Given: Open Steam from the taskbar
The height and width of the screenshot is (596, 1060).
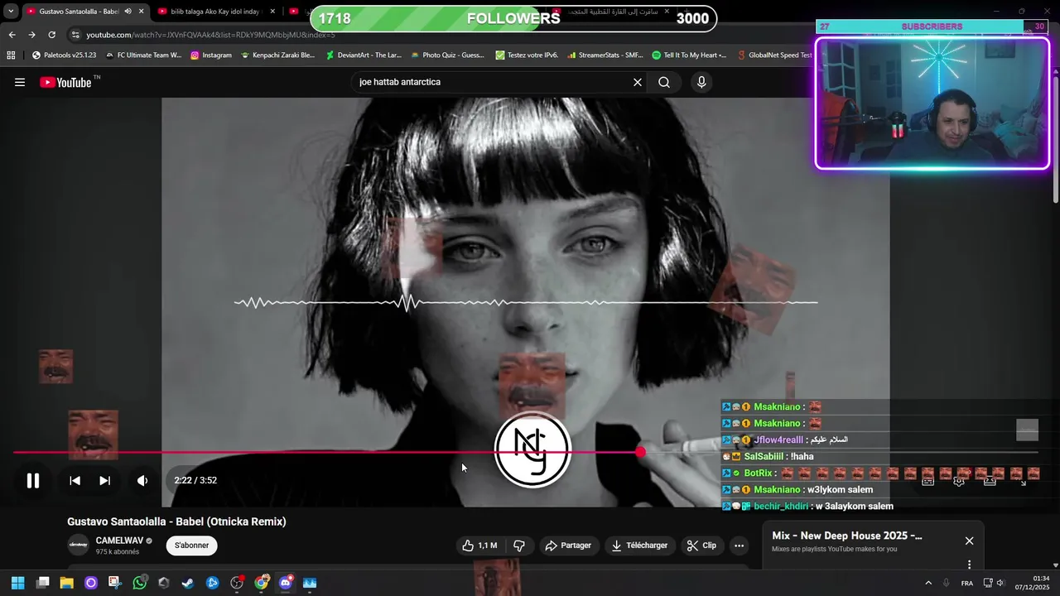Looking at the screenshot, I should click(188, 583).
